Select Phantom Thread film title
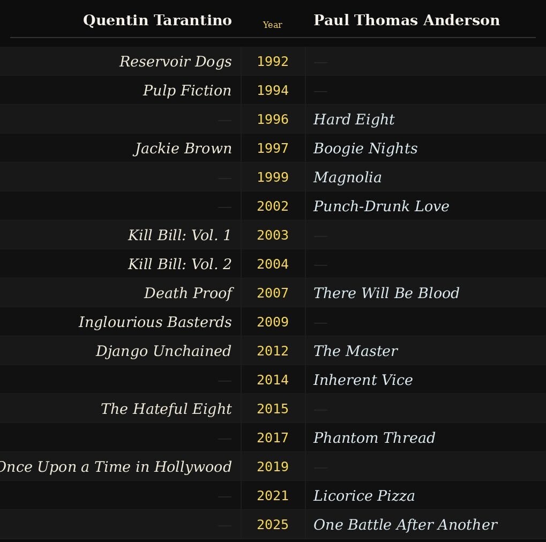 [x=374, y=438]
